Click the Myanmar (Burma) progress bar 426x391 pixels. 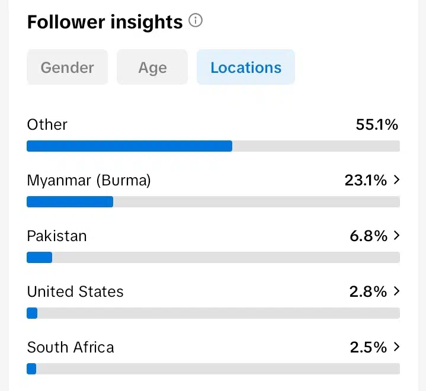[213, 202]
